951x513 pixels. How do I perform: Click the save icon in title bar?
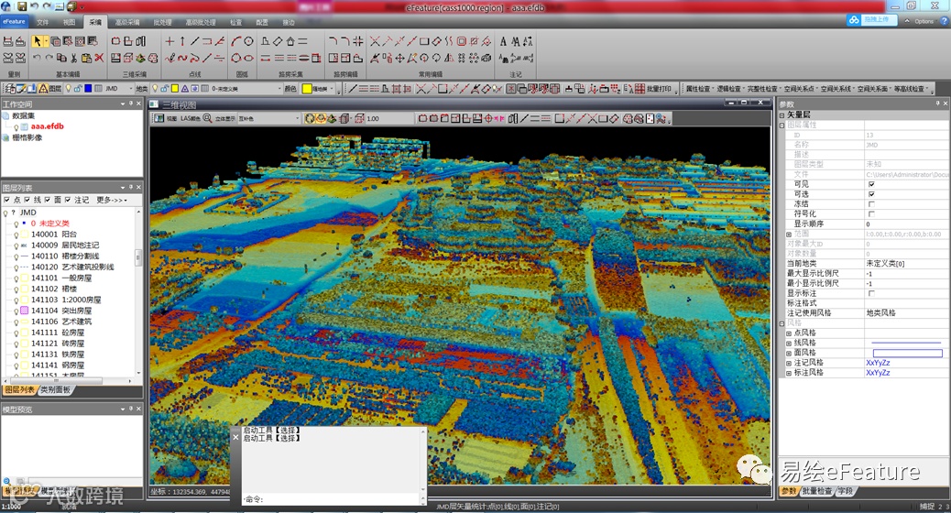pos(22,6)
